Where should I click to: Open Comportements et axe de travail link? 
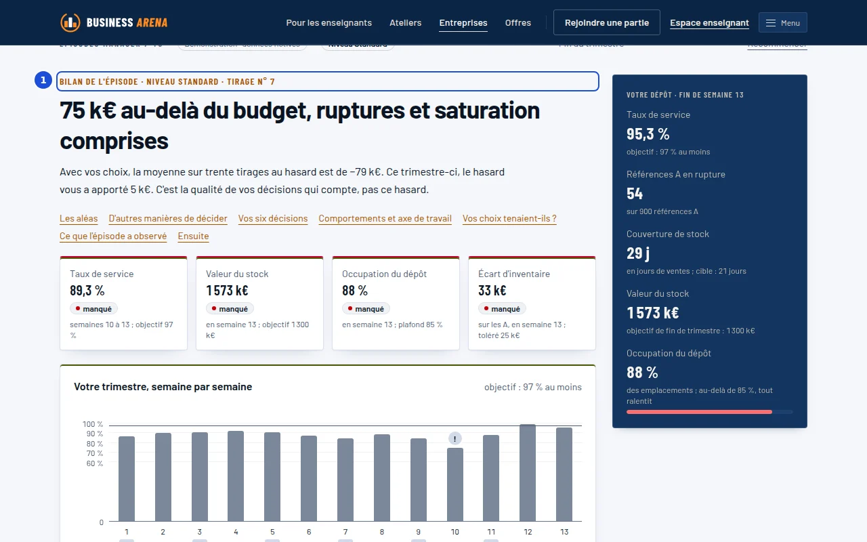[x=385, y=219]
